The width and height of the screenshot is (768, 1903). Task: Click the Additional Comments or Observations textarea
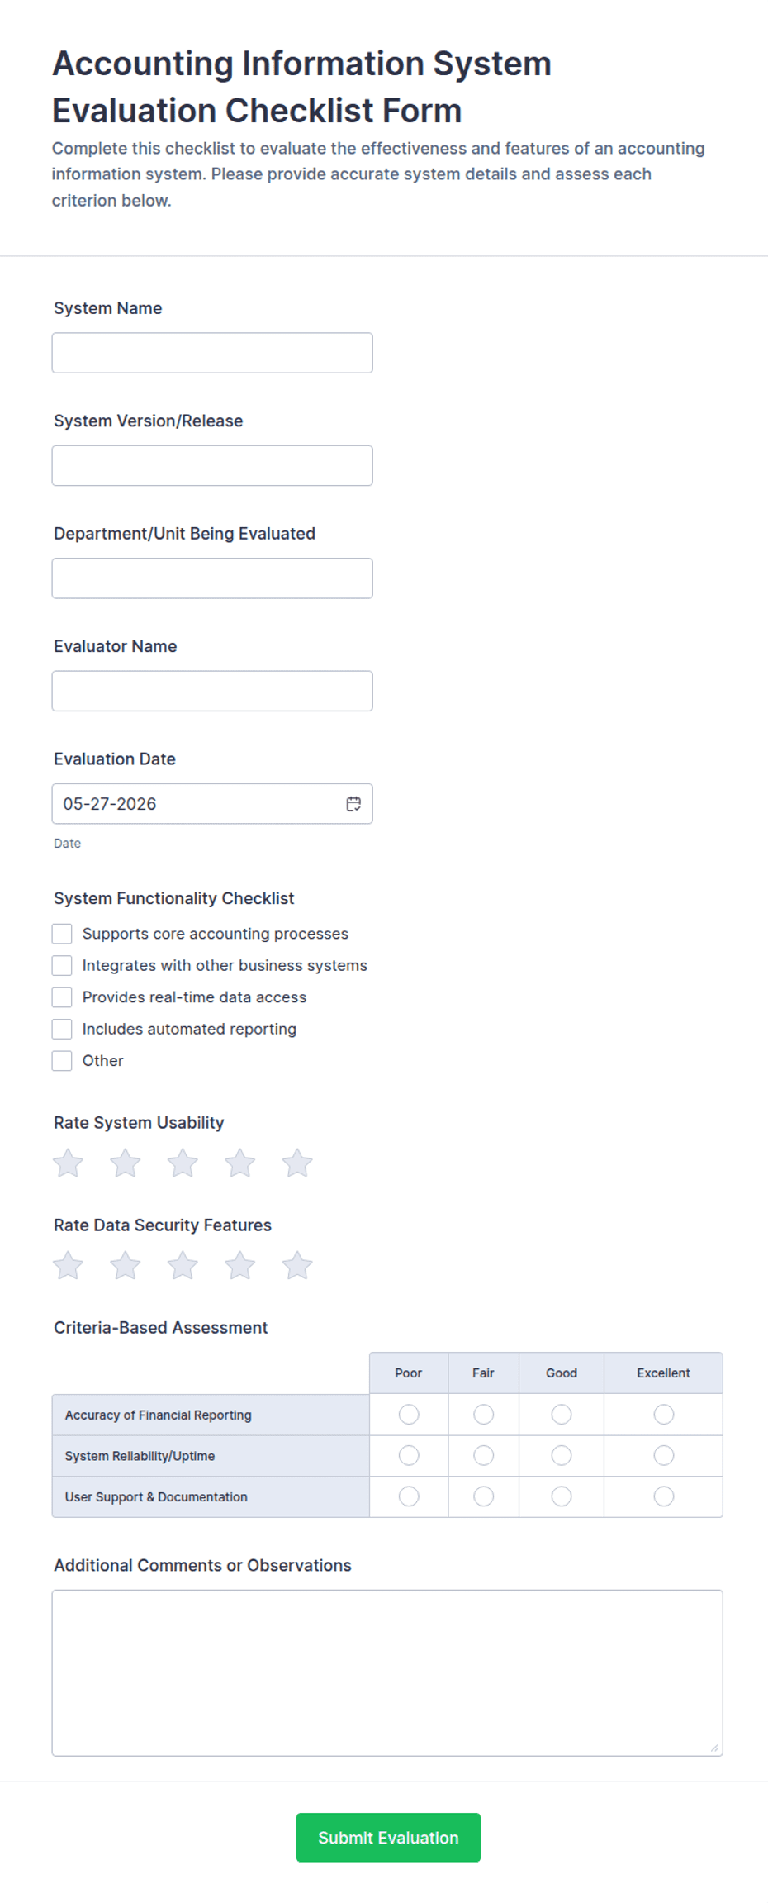click(387, 1672)
